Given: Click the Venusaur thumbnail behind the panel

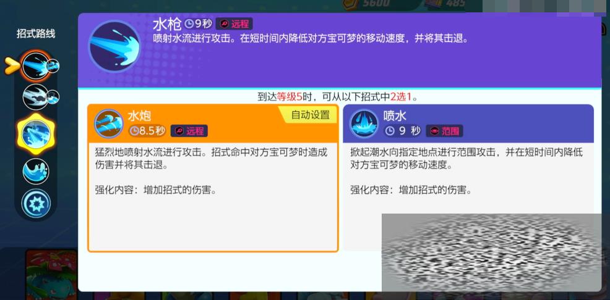Looking at the screenshot, I should pyautogui.click(x=51, y=275).
